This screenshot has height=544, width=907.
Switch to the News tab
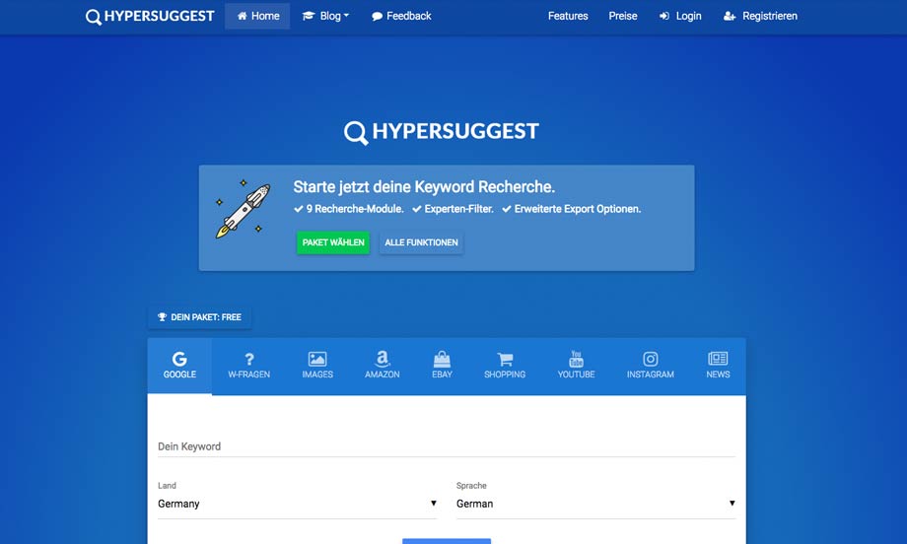point(718,366)
